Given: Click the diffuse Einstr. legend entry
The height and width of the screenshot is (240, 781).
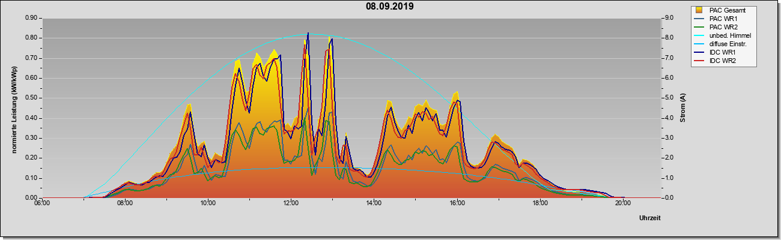Looking at the screenshot, I should [722, 44].
